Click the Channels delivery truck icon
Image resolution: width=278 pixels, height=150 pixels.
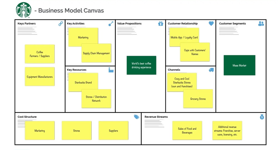click(x=211, y=70)
